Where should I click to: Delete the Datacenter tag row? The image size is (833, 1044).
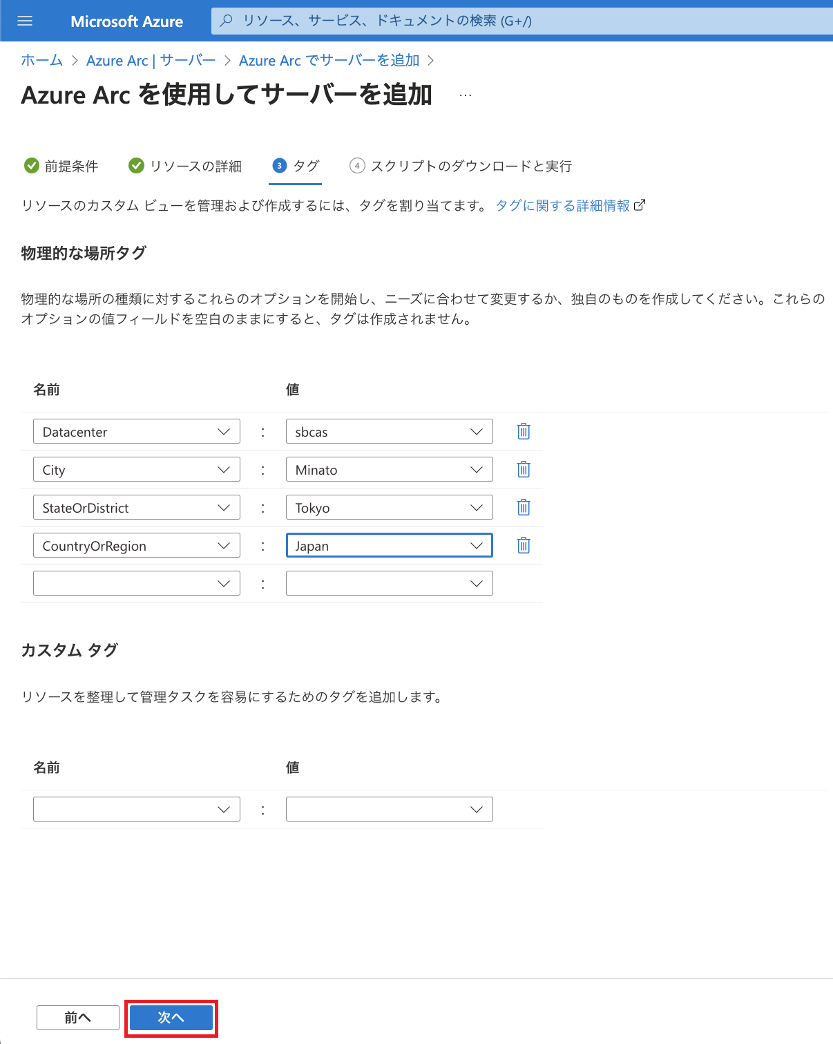click(524, 431)
